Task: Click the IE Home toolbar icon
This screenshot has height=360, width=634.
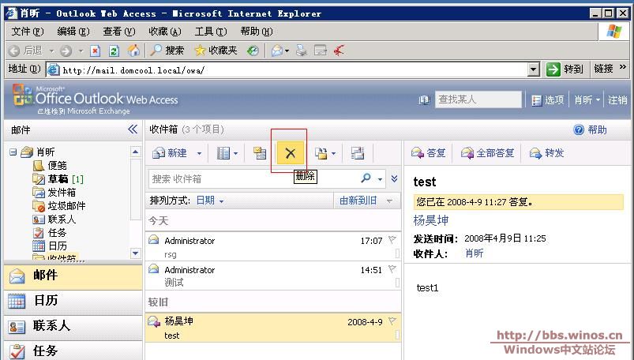Action: pyautogui.click(x=134, y=51)
